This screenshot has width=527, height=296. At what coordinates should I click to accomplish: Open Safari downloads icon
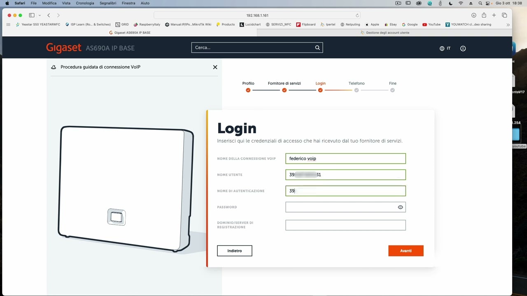pyautogui.click(x=473, y=15)
